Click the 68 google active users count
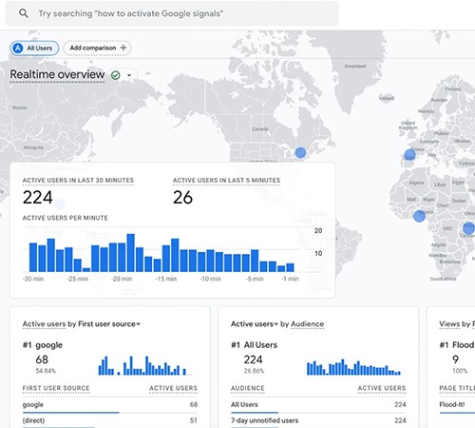Viewport: 475px width, 428px height. click(42, 360)
